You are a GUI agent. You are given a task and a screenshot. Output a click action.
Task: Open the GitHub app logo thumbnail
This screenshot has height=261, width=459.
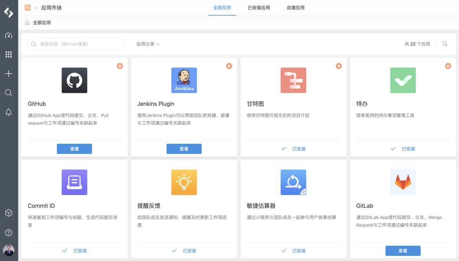click(74, 80)
